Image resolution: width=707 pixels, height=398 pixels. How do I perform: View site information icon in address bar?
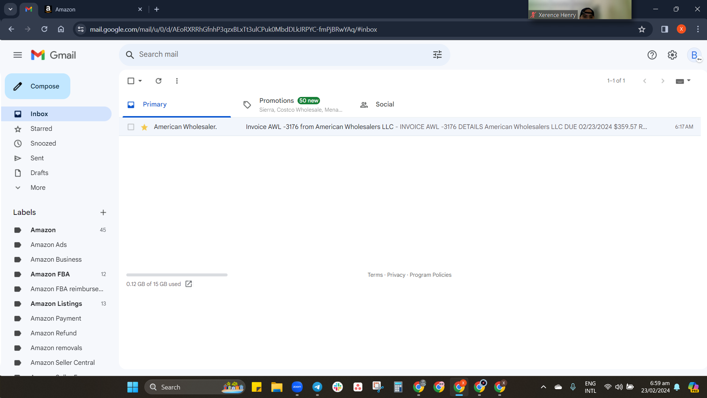pyautogui.click(x=81, y=29)
